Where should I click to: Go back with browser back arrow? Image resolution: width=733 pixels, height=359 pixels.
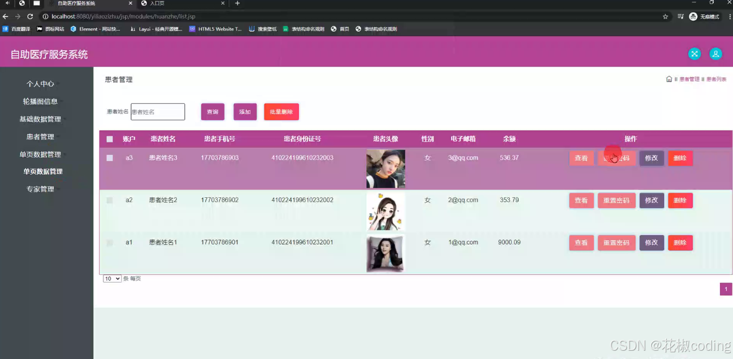coord(6,17)
